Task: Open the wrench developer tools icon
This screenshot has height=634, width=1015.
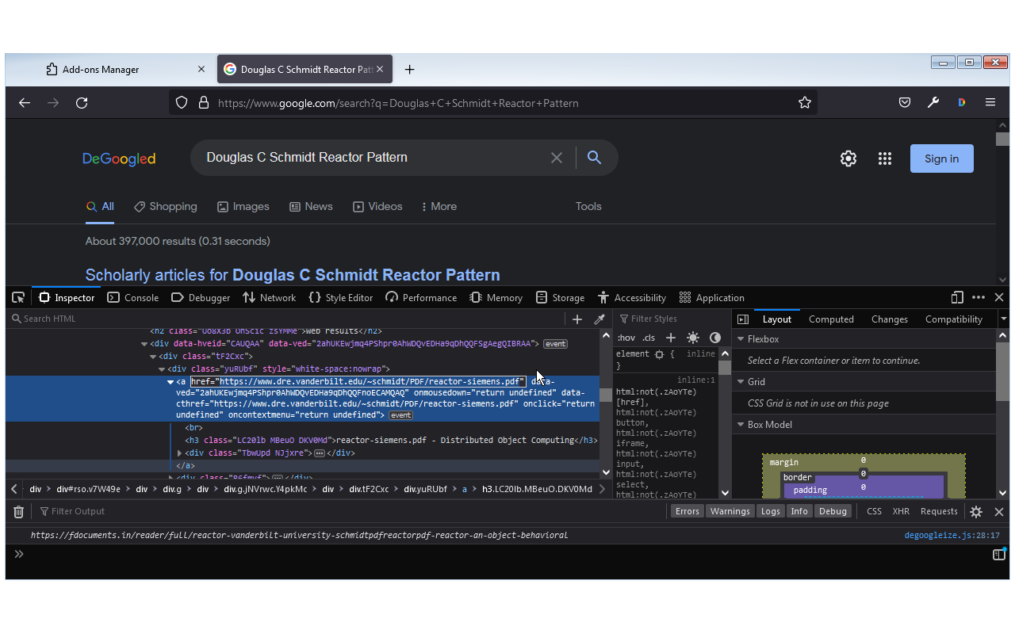Action: coord(933,103)
